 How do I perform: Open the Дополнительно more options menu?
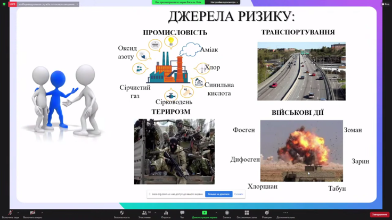click(285, 214)
